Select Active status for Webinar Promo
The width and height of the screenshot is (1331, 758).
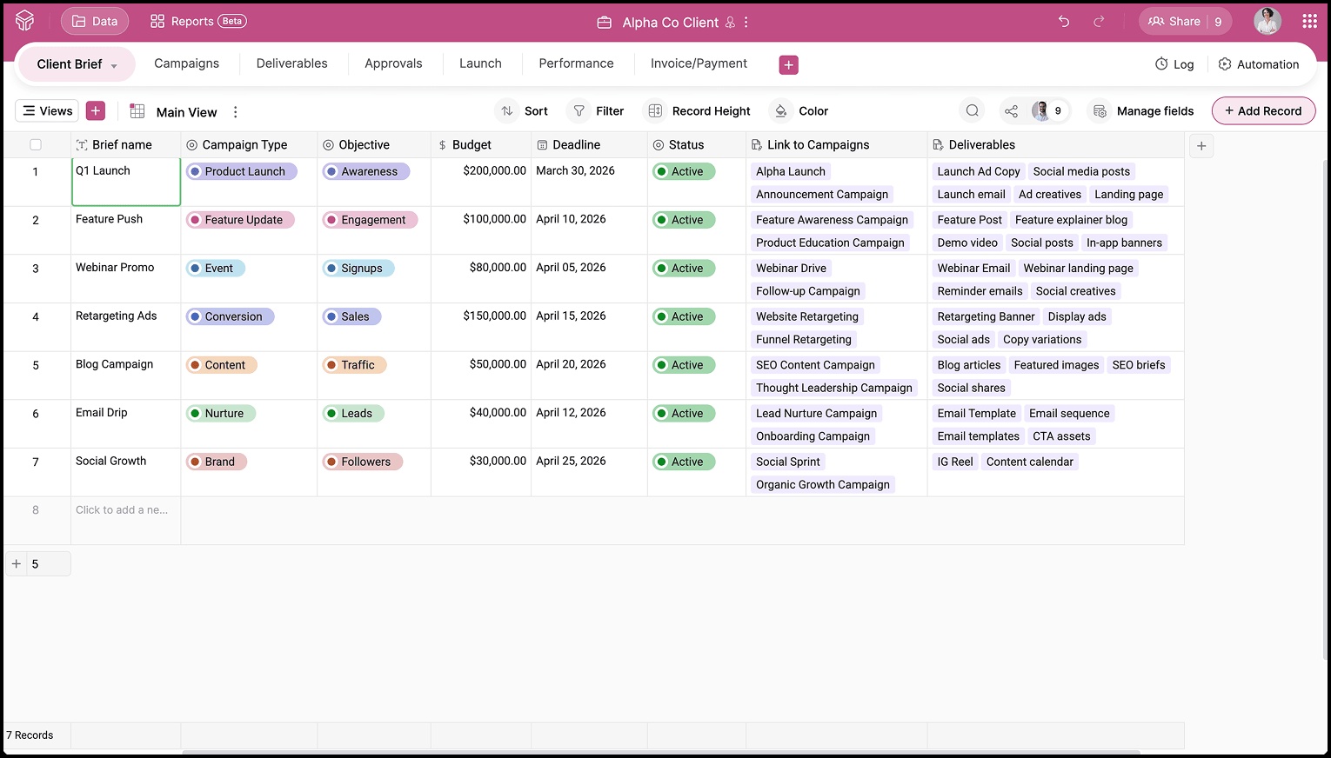point(684,269)
